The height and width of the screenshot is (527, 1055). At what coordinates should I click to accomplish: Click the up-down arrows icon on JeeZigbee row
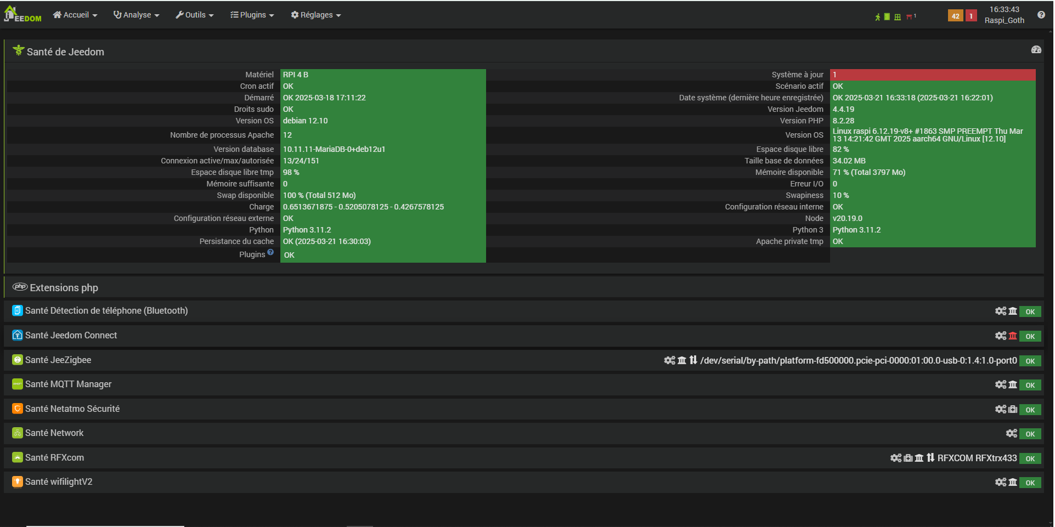(x=693, y=360)
